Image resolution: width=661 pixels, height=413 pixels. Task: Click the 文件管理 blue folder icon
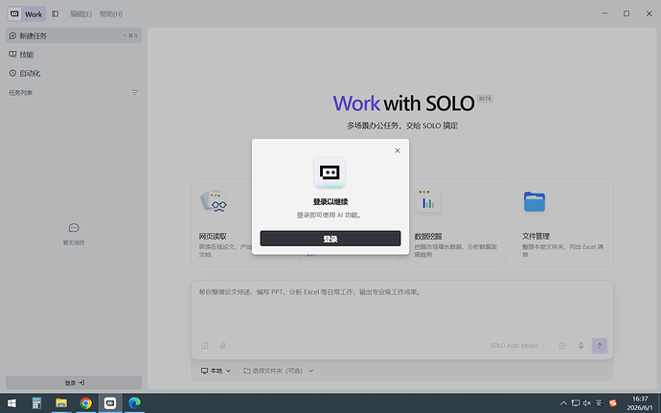tap(535, 201)
